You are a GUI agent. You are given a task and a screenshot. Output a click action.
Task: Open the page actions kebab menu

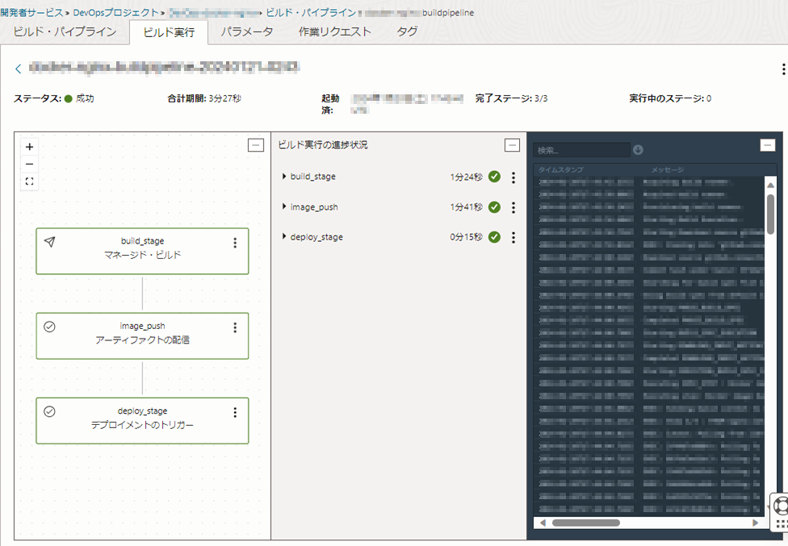click(x=783, y=69)
